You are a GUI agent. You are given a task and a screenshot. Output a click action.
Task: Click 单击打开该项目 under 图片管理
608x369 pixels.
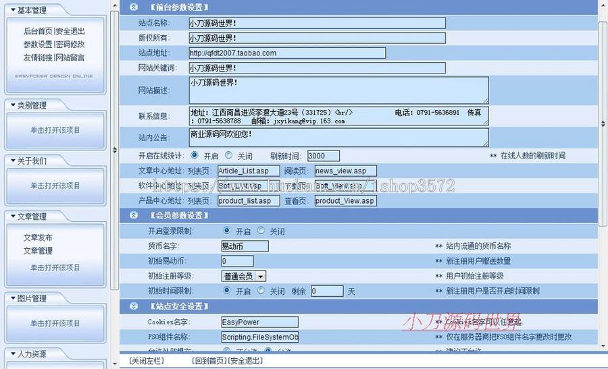(55, 323)
